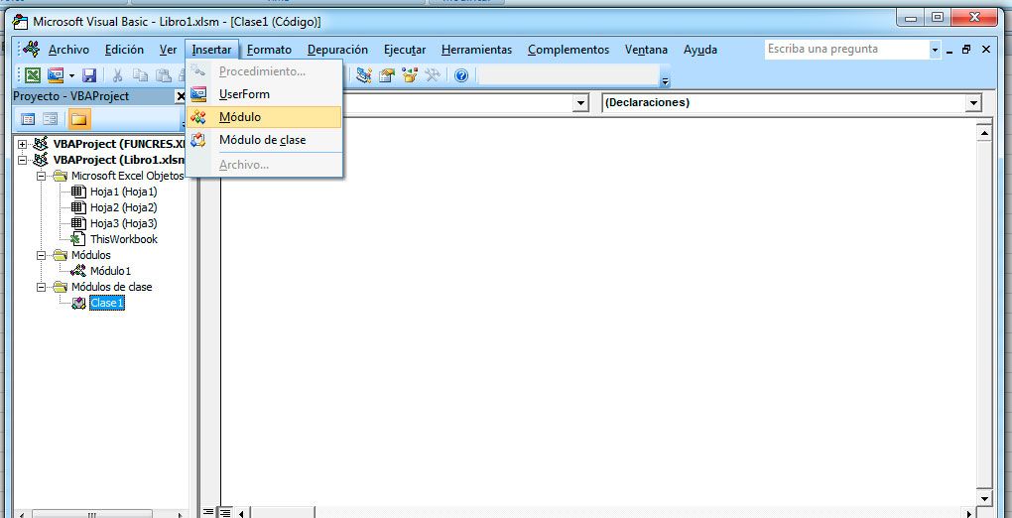Click the Módulo de clase menu icon
The width and height of the screenshot is (1012, 518).
pos(198,140)
